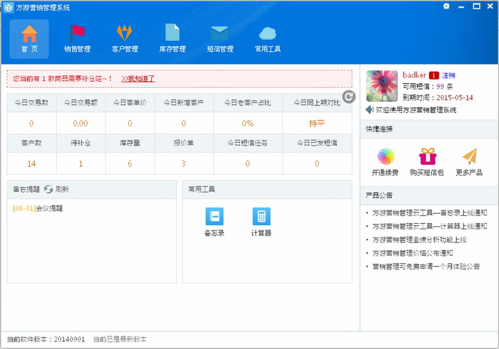Open 销售管理 sales management
This screenshot has height=349, width=499.
pyautogui.click(x=77, y=39)
